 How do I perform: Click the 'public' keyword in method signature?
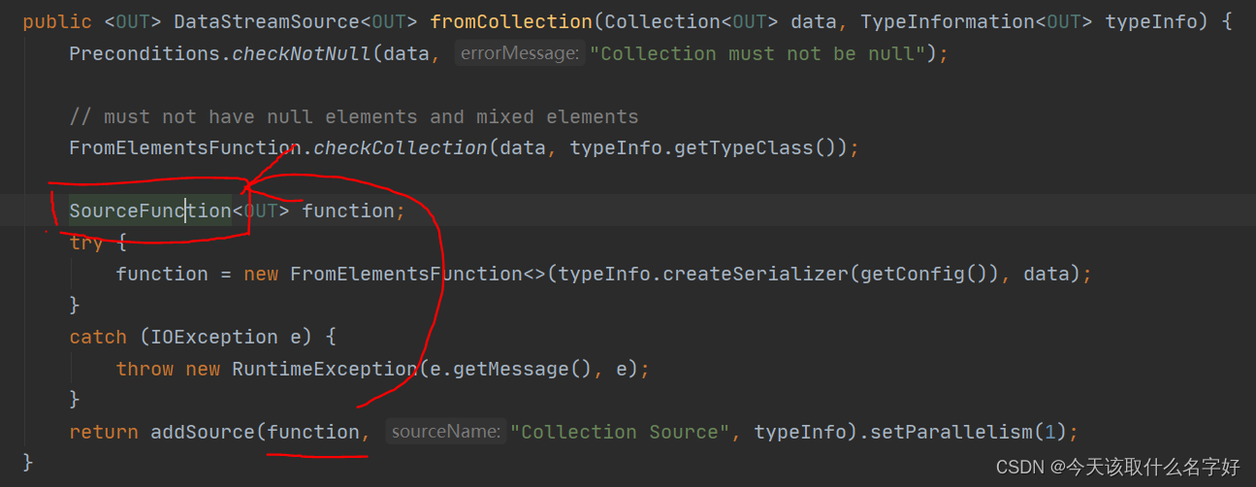click(57, 21)
